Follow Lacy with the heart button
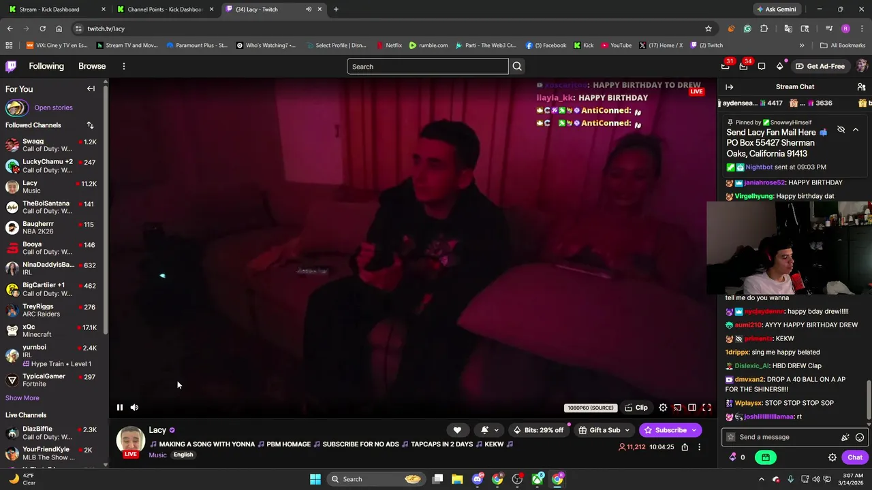This screenshot has height=490, width=872. [457, 430]
